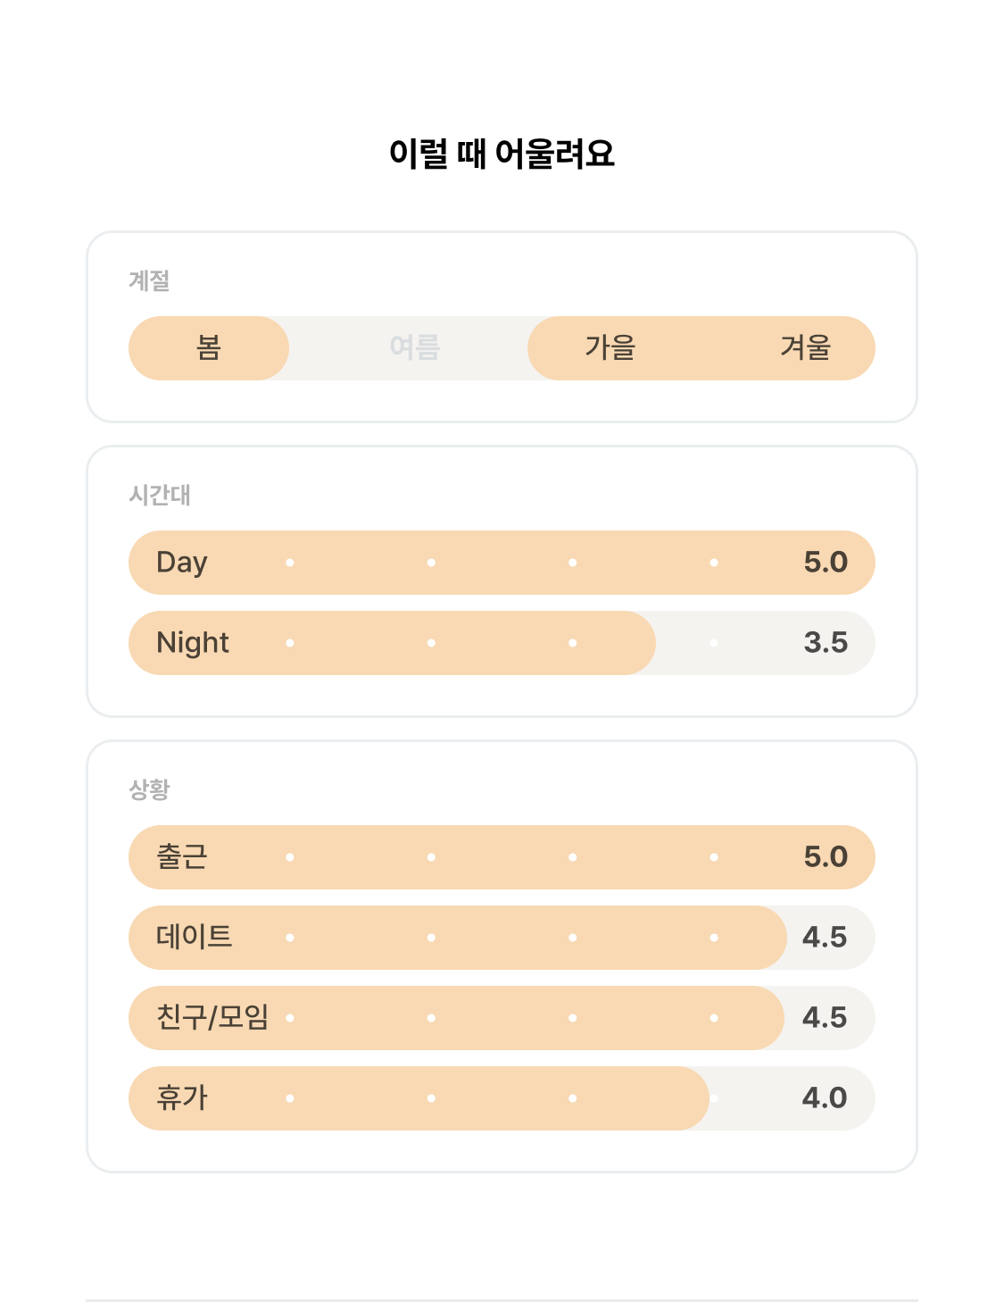Toggle the 여름 season chip
The image size is (1004, 1302).
(x=415, y=348)
